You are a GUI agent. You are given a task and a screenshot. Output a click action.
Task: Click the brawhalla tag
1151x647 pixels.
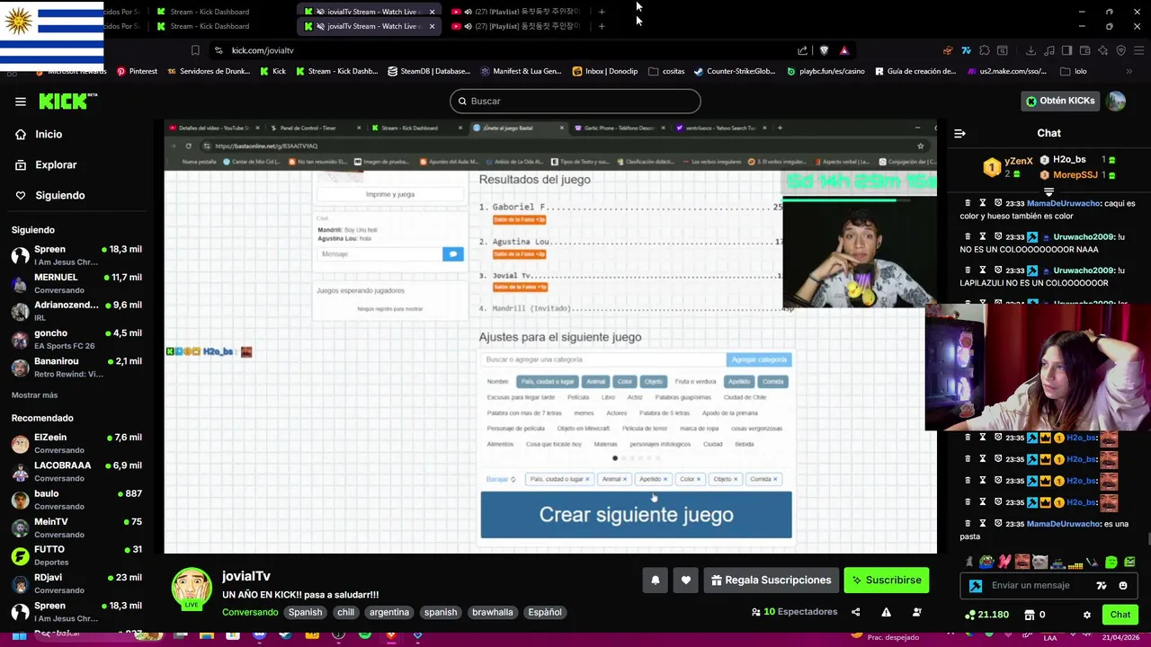(x=493, y=612)
